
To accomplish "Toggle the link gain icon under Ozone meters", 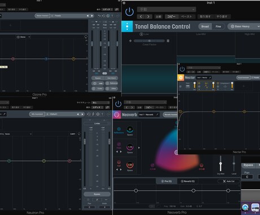I will coord(105,73).
